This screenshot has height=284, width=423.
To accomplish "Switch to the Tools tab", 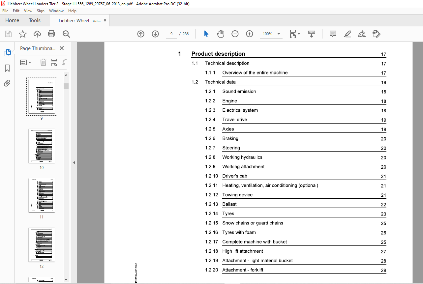I will click(x=35, y=20).
